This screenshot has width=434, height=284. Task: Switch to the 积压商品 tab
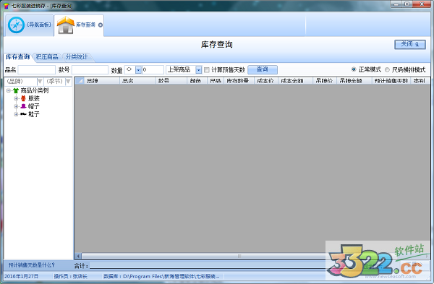(47, 57)
